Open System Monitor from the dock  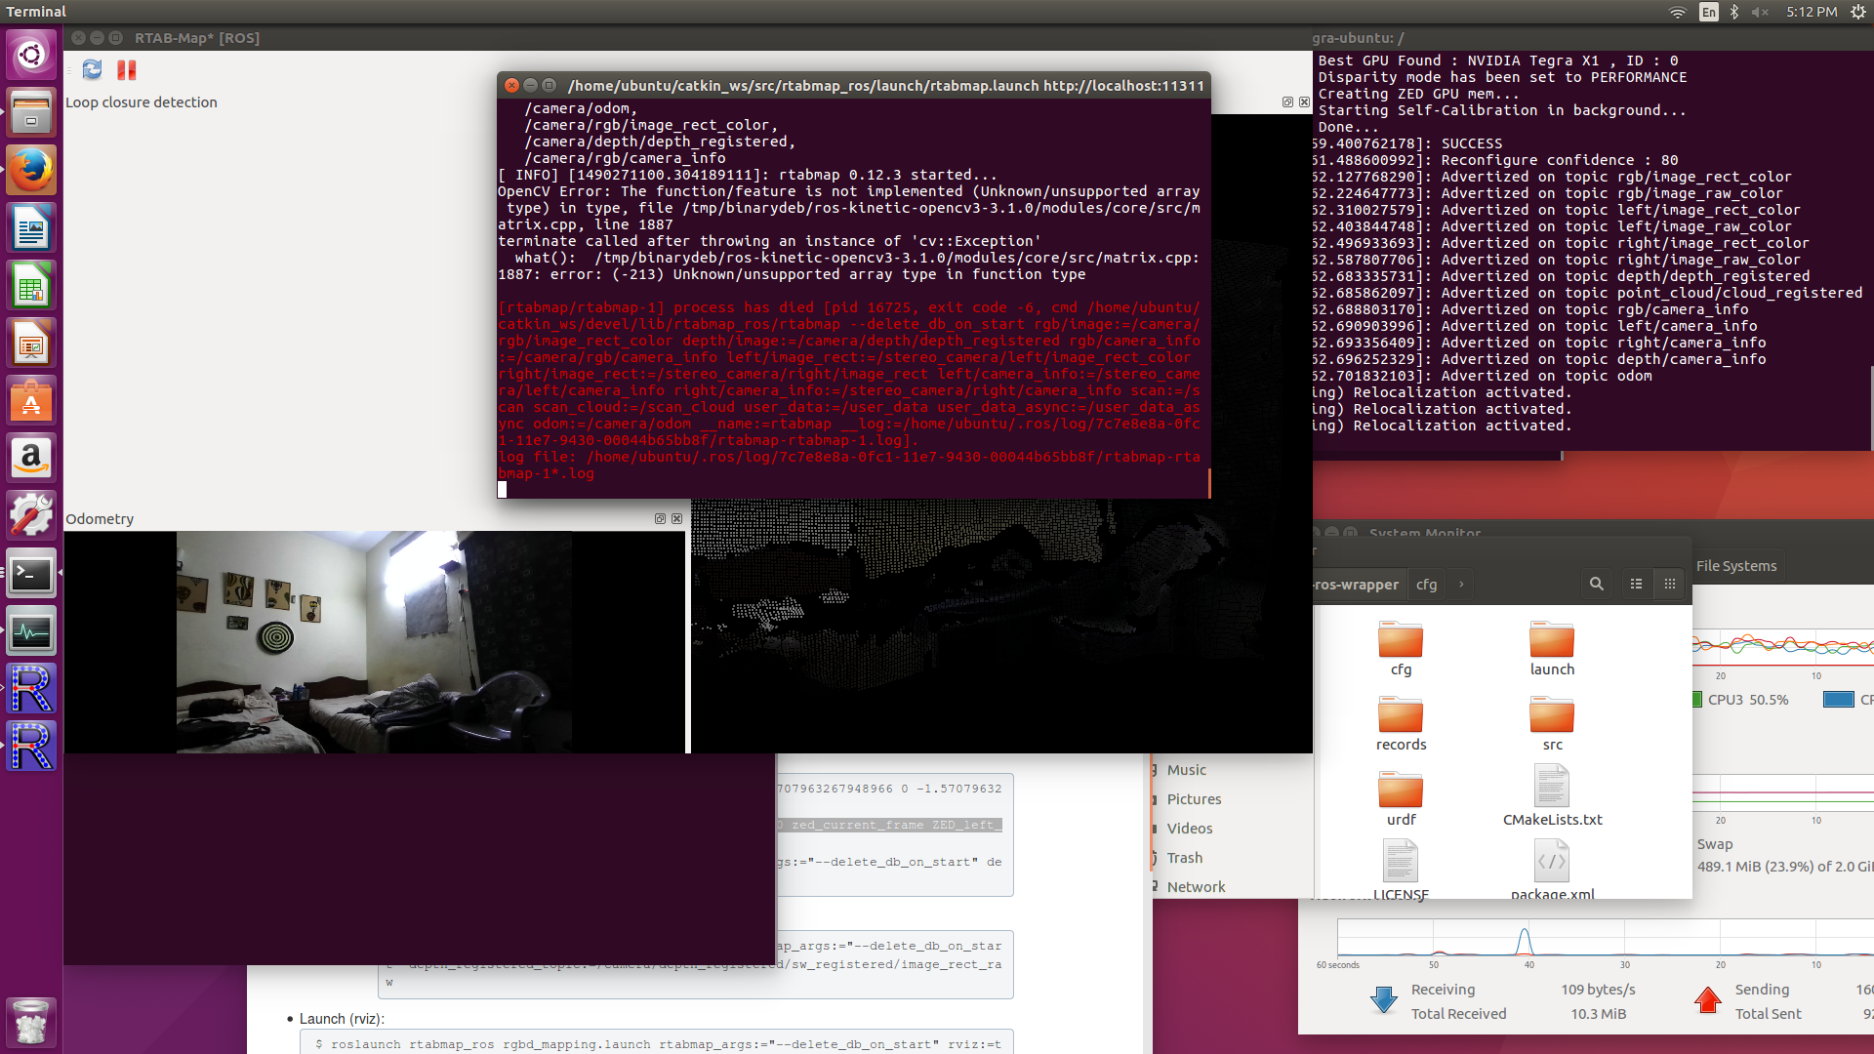[31, 631]
